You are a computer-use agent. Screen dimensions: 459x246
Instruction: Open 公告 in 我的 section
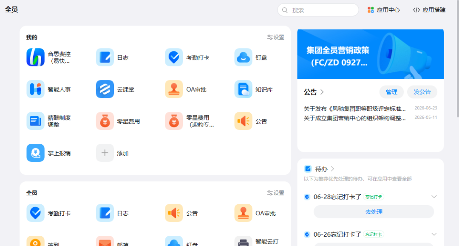click(243, 121)
